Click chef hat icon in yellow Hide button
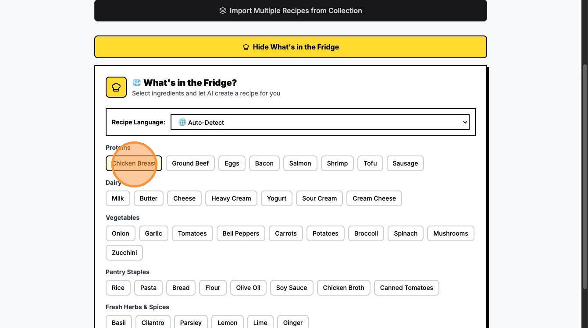This screenshot has width=588, height=328. [246, 47]
